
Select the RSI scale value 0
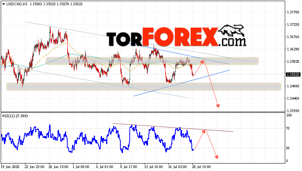tap(287, 161)
